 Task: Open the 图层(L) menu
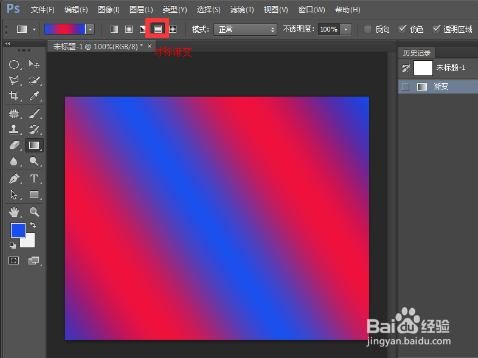point(141,10)
